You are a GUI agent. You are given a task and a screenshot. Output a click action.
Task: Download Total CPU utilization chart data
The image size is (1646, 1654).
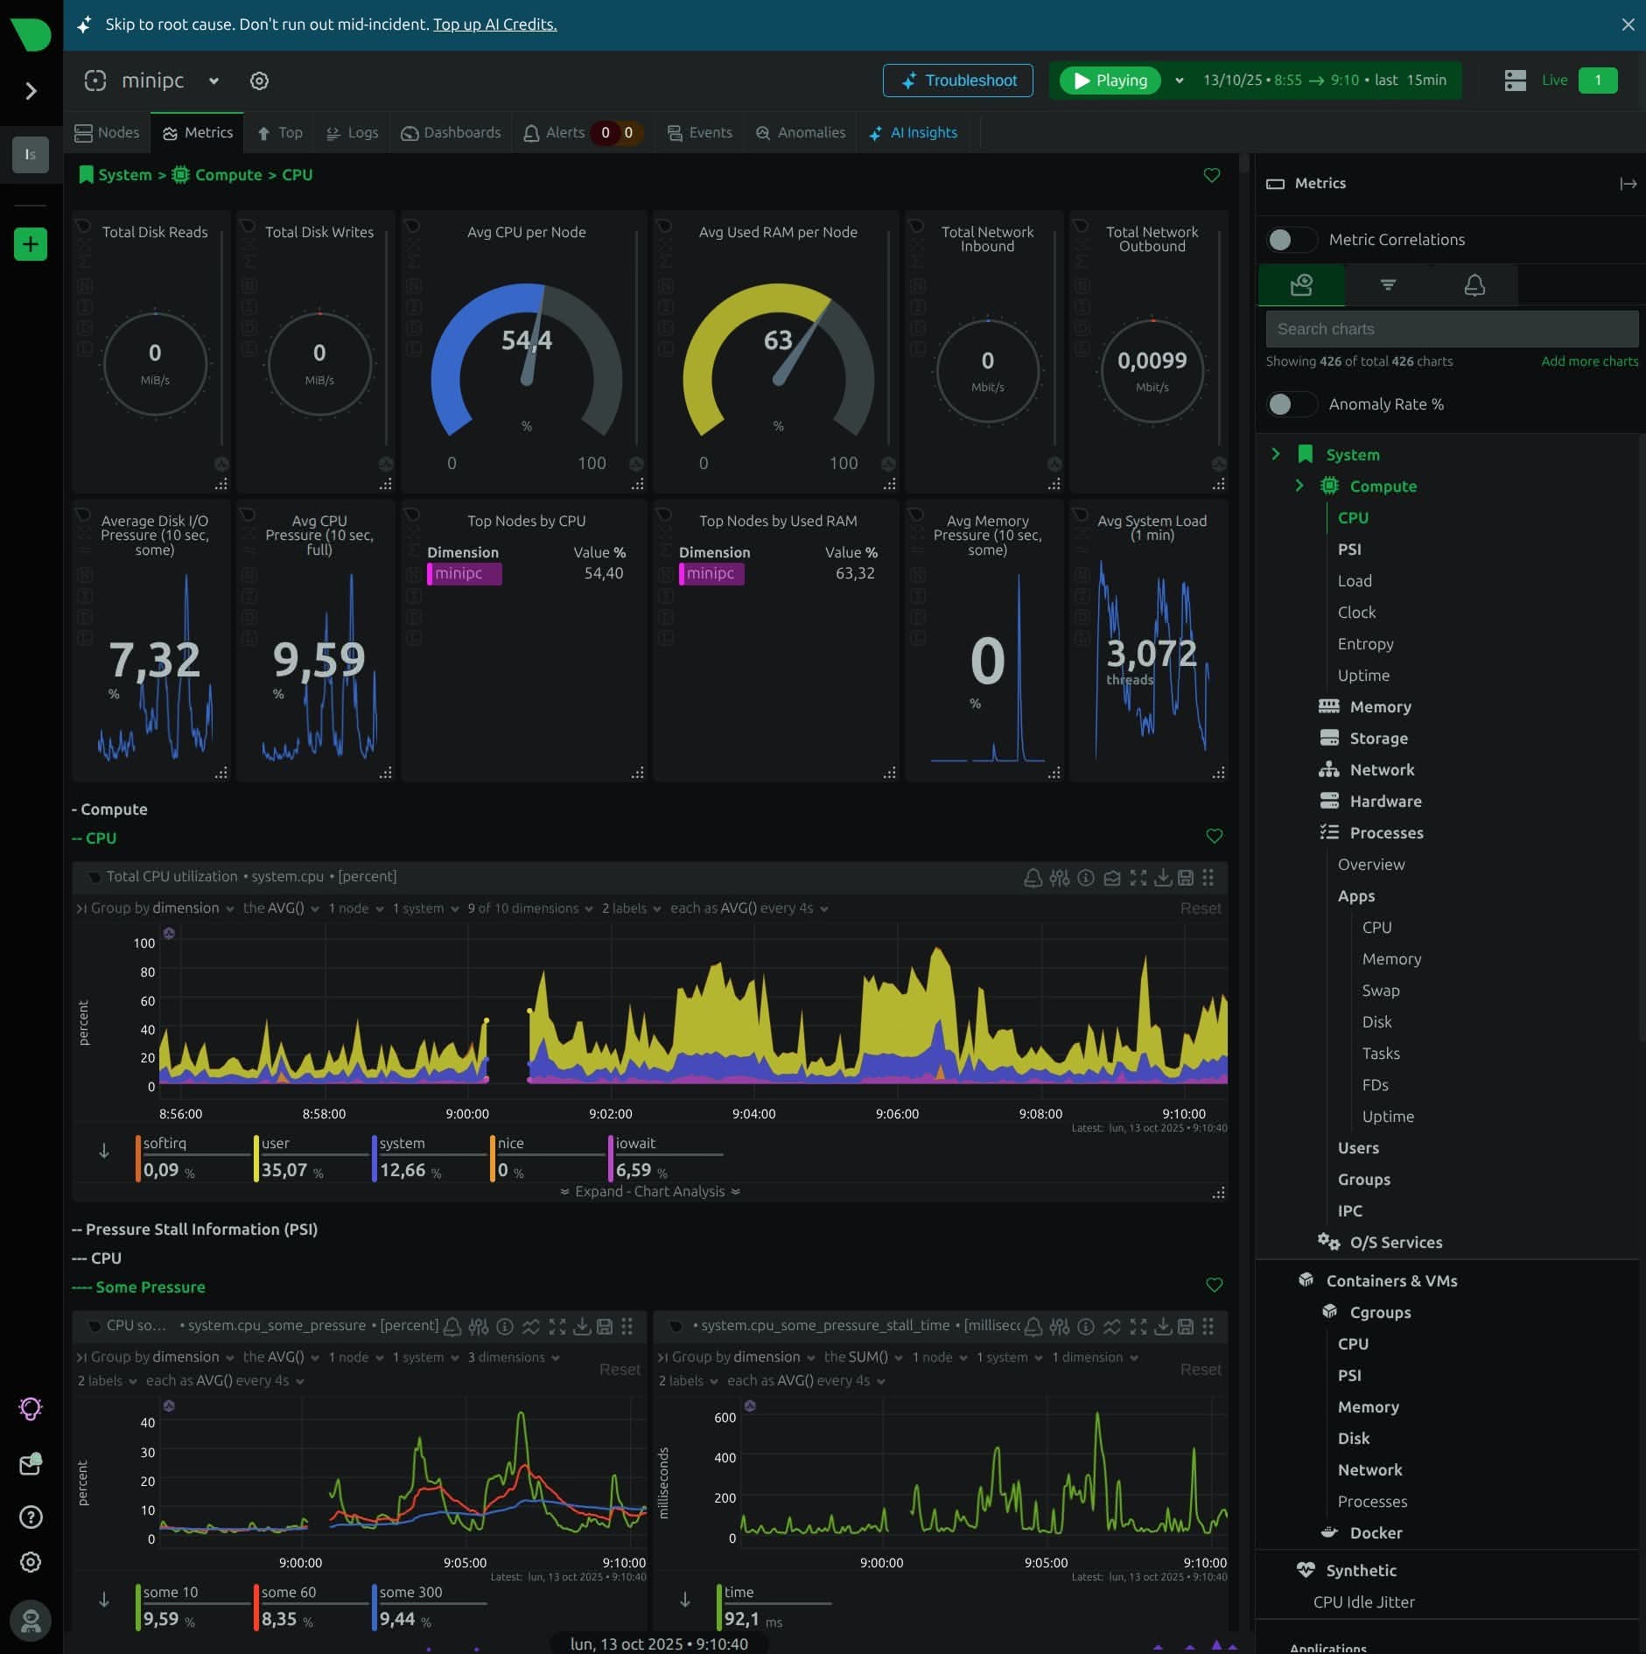coord(1162,878)
